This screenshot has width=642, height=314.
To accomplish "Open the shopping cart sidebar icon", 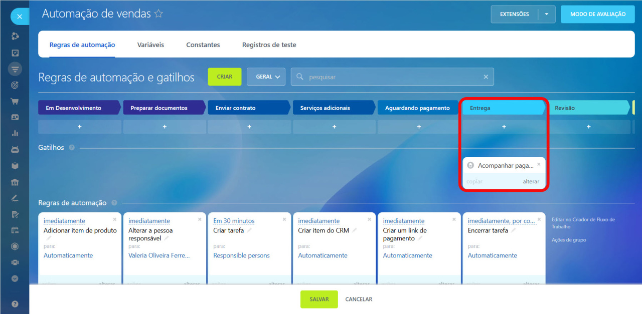I will [x=15, y=101].
